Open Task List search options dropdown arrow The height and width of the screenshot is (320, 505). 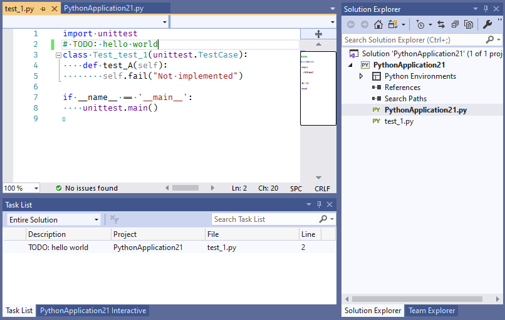click(x=332, y=219)
